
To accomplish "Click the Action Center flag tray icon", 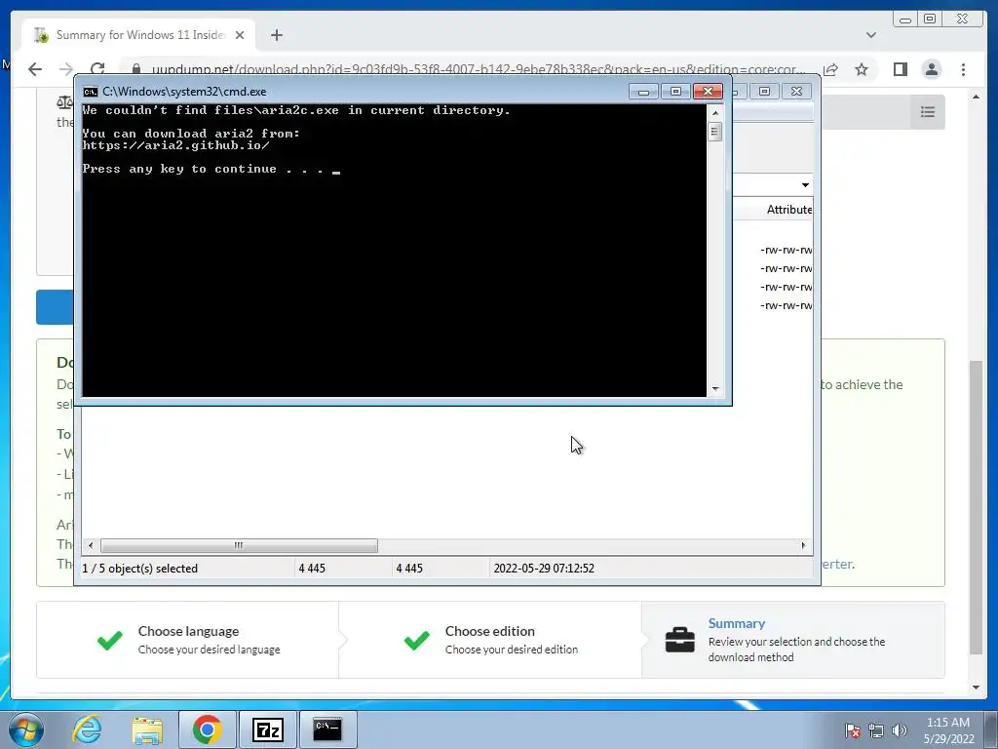I will (x=853, y=730).
